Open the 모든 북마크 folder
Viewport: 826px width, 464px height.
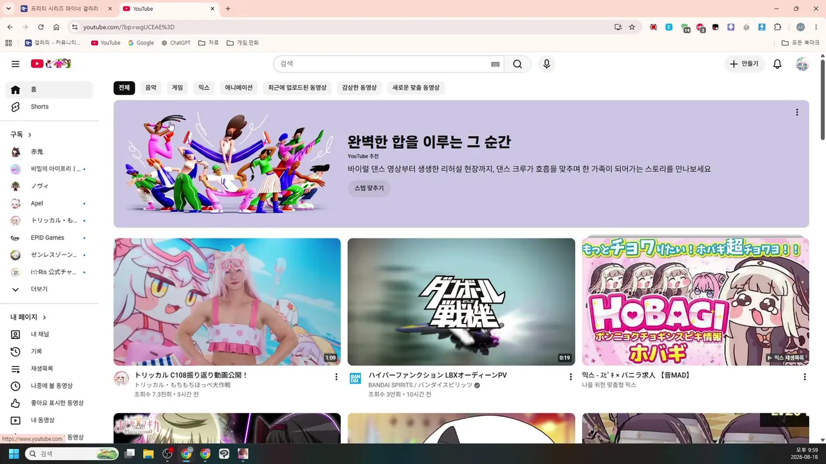(800, 43)
